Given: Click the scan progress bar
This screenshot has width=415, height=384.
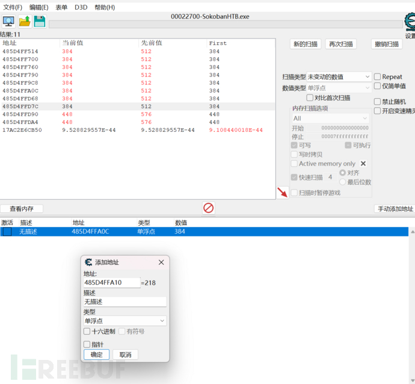Looking at the screenshot, I should point(226,24).
